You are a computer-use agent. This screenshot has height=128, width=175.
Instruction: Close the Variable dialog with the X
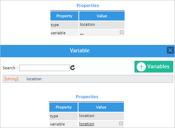pos(170,50)
